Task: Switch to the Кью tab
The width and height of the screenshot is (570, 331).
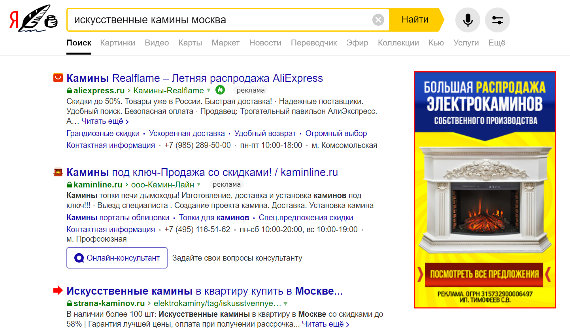Action: 436,43
